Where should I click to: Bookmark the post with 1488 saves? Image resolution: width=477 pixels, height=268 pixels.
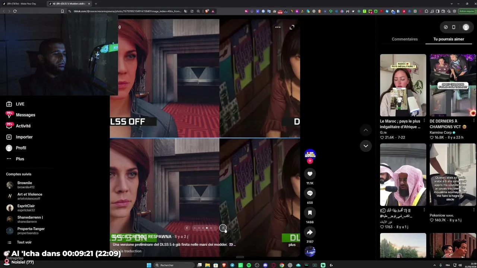pyautogui.click(x=310, y=213)
